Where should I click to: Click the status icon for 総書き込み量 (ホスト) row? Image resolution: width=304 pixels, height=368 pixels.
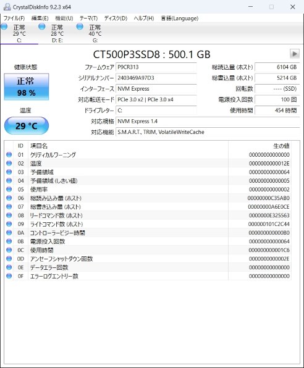(9, 206)
